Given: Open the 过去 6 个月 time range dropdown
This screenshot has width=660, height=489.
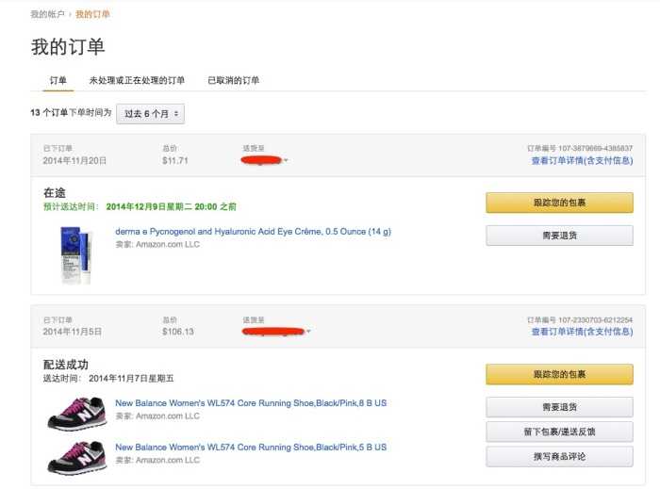Looking at the screenshot, I should coord(150,113).
